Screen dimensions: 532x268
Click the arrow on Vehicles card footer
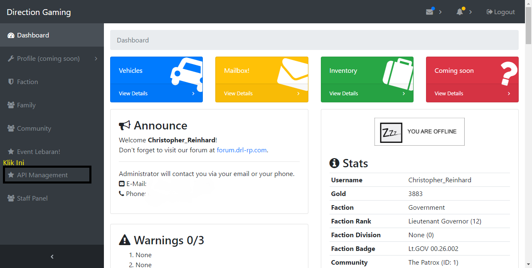click(x=193, y=94)
